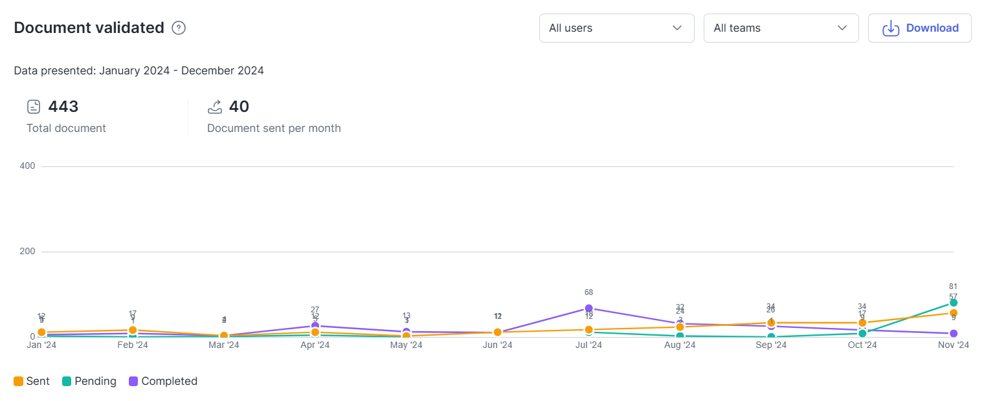Image resolution: width=984 pixels, height=401 pixels.
Task: Click the chevron in All teams selector
Action: click(842, 28)
